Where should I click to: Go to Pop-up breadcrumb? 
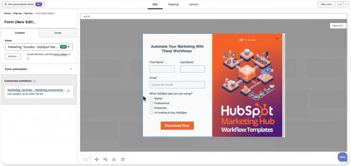tap(18, 13)
